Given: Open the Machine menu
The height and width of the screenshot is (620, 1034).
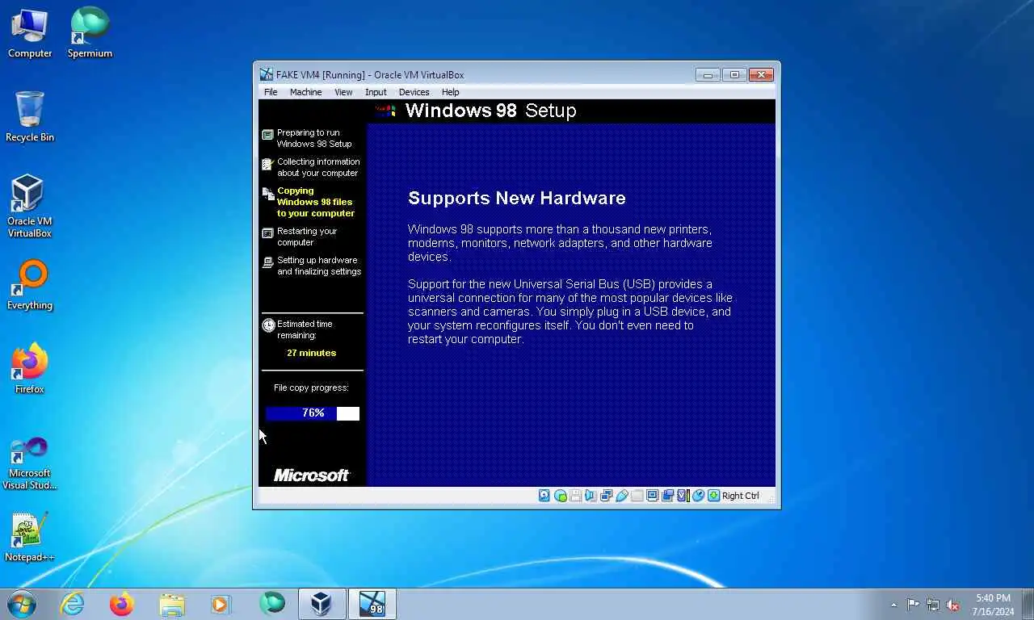Looking at the screenshot, I should 305,92.
